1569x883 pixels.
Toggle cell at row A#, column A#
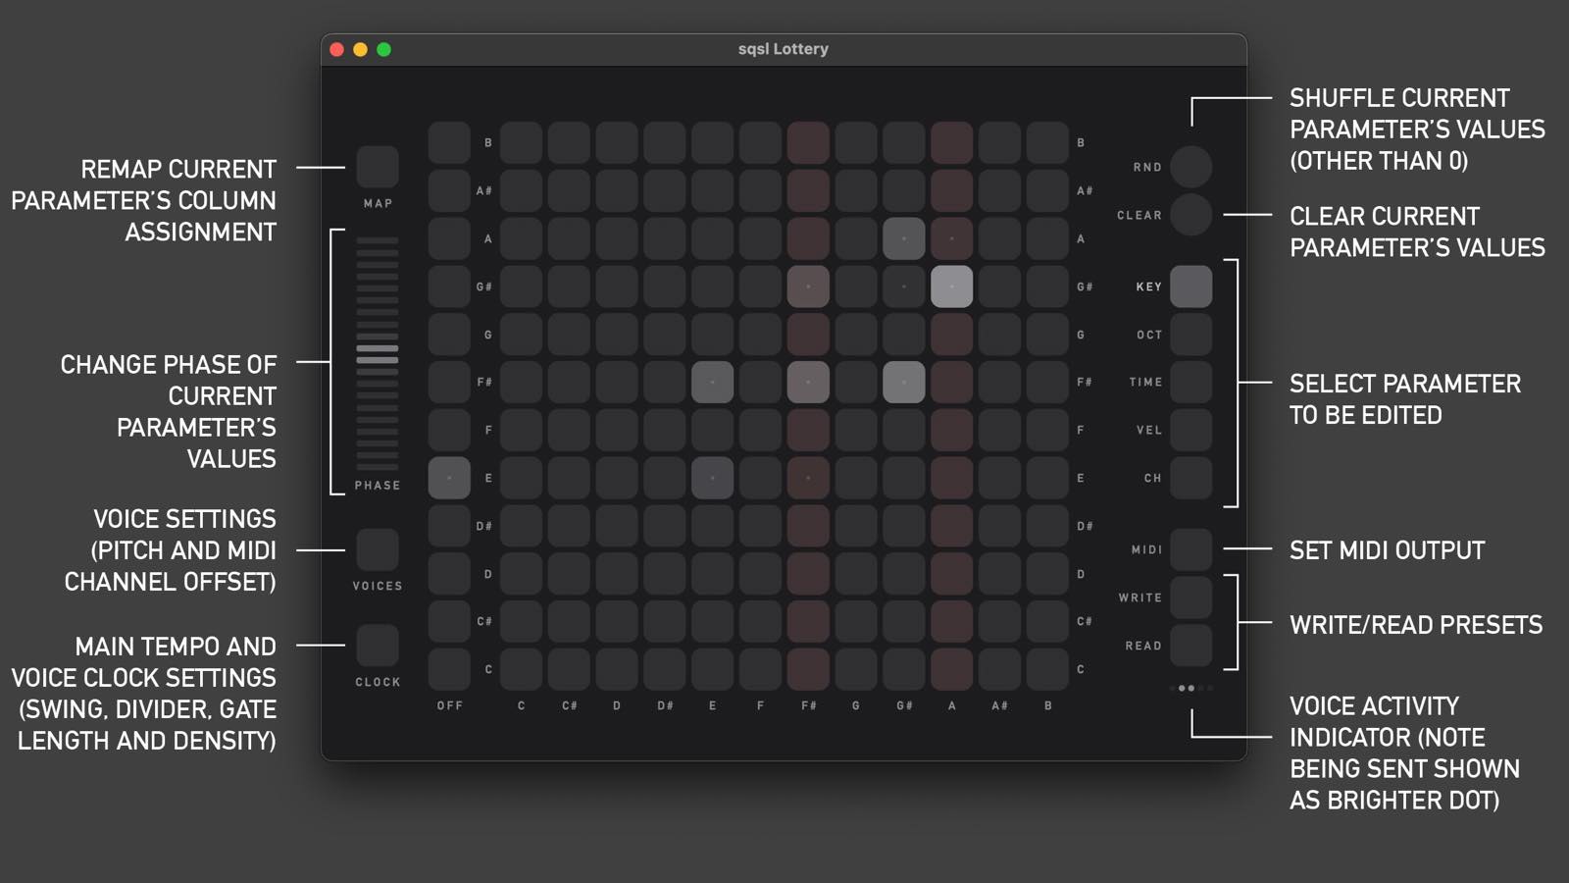click(x=999, y=190)
